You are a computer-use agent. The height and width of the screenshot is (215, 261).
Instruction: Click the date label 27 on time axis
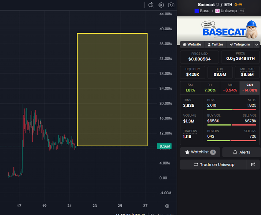click(x=145, y=206)
